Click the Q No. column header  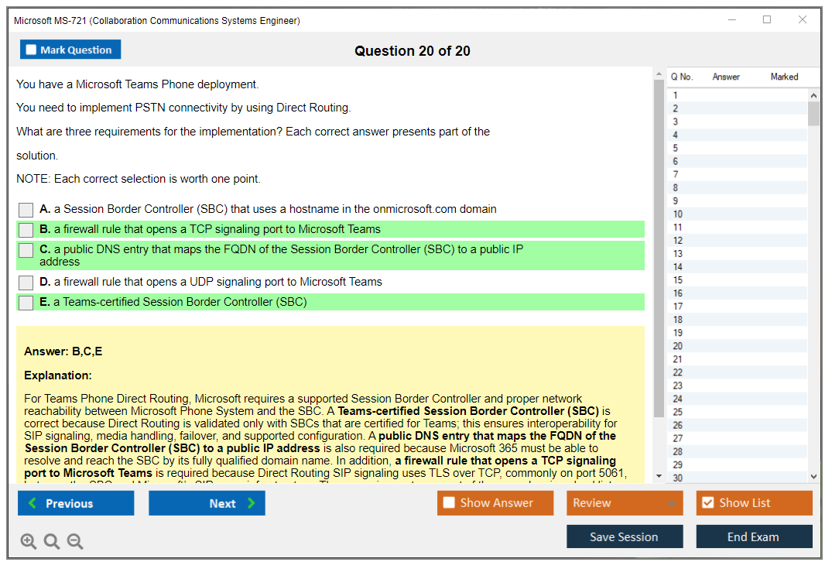click(681, 77)
